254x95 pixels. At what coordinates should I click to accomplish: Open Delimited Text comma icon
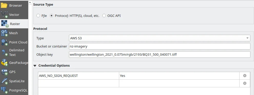click(4, 52)
